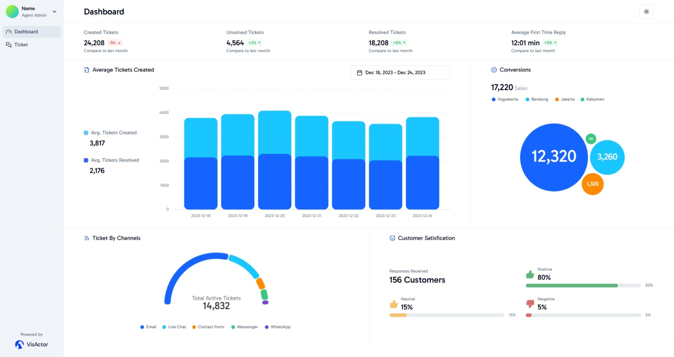Click the Customer Satisfaction header icon
This screenshot has width=674, height=357.
(x=392, y=238)
